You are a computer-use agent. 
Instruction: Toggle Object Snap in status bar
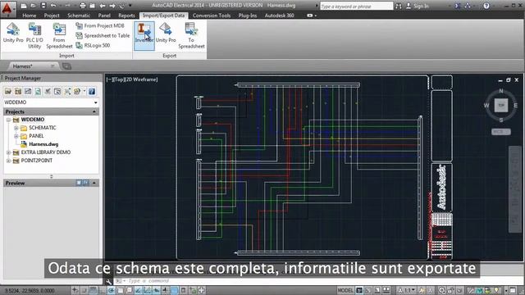pos(121,290)
